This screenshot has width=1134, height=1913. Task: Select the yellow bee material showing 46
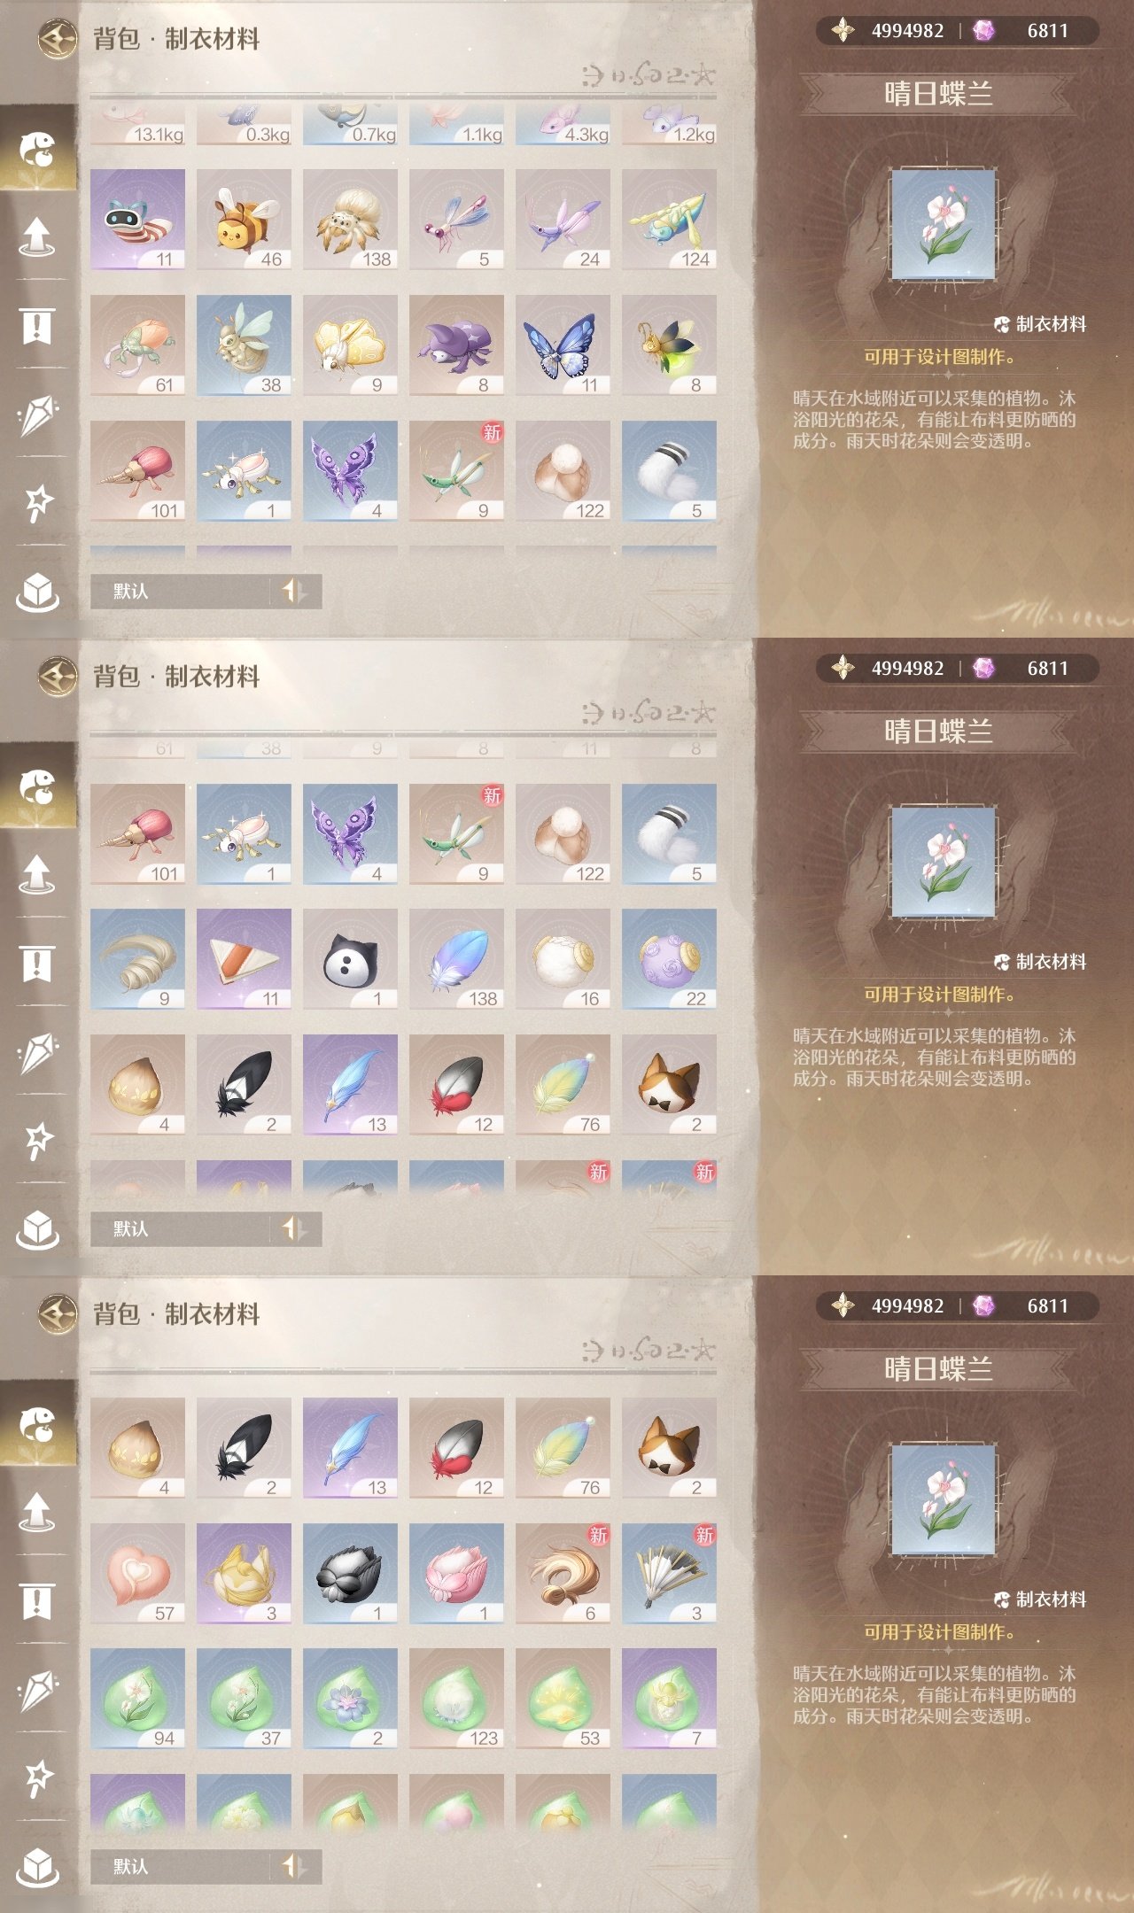click(x=244, y=220)
